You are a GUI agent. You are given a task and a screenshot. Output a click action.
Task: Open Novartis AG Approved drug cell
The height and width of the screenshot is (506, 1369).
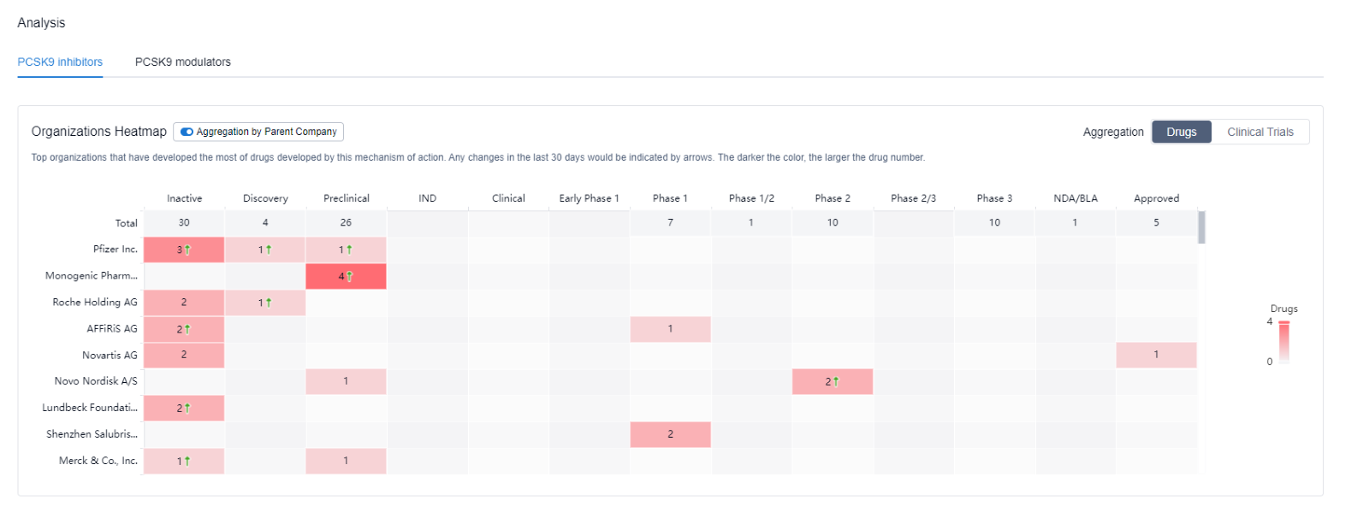(1155, 355)
